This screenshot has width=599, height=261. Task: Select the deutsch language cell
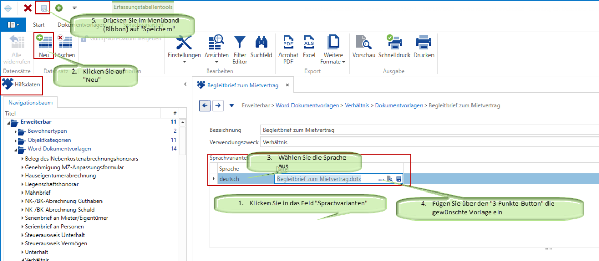[x=245, y=178]
